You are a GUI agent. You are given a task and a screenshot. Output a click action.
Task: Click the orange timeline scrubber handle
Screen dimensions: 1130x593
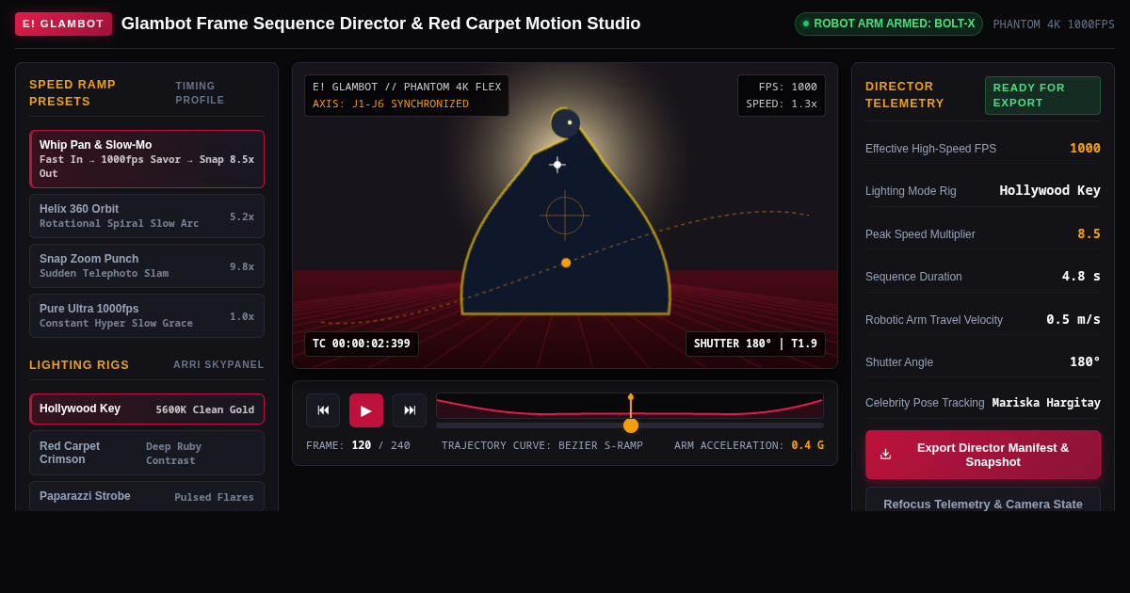pyautogui.click(x=631, y=425)
